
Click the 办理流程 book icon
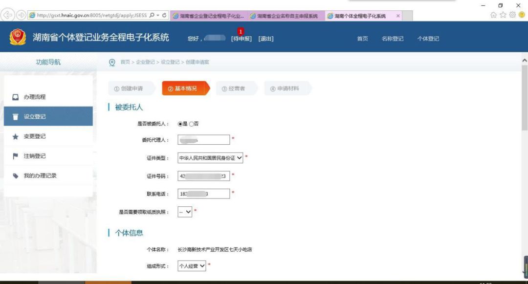(x=16, y=97)
